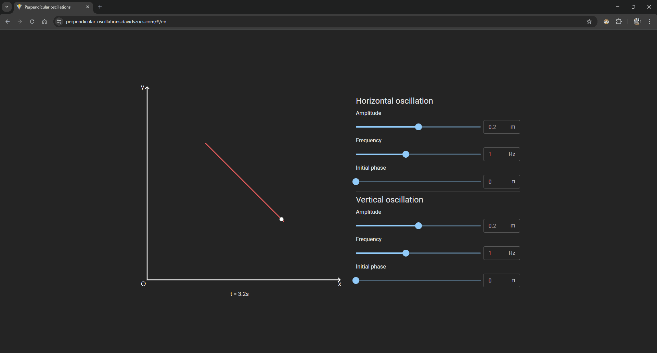Image resolution: width=657 pixels, height=353 pixels.
Task: Open the Extensions puzzle icon
Action: (x=619, y=22)
